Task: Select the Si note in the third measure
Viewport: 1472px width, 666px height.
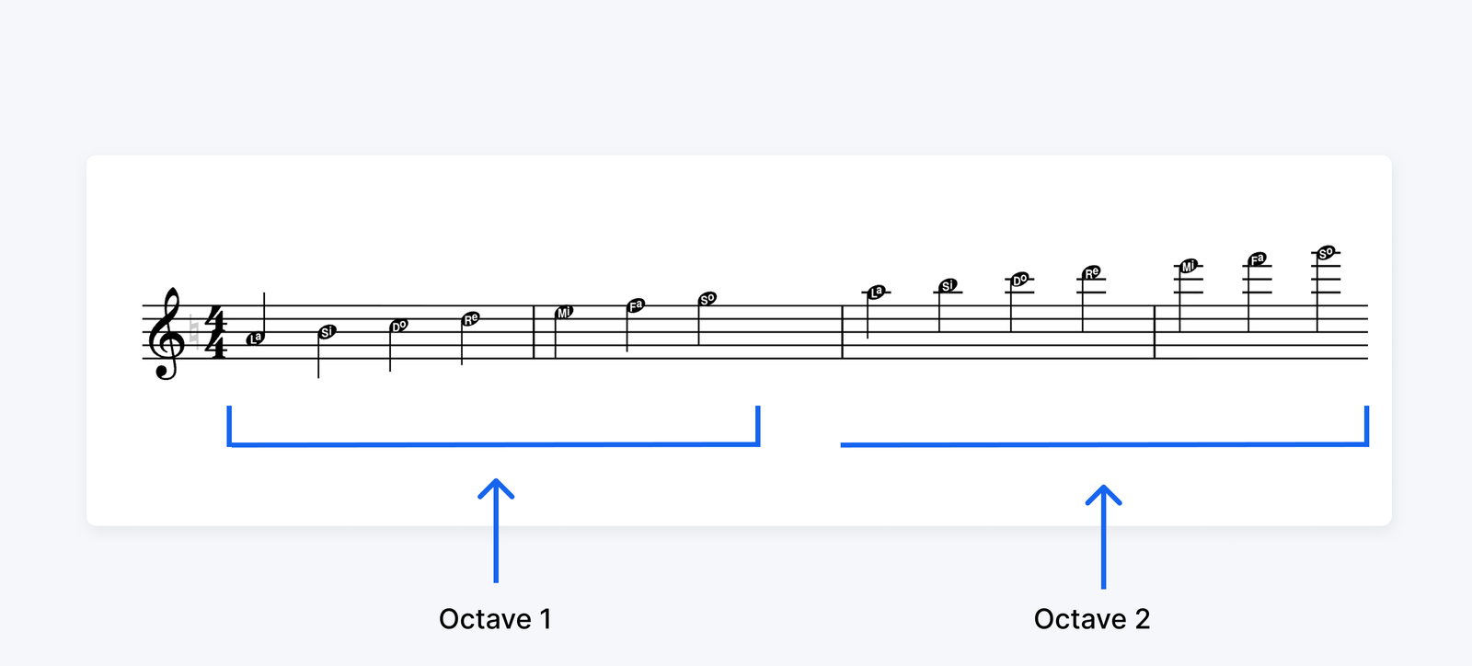Action: pyautogui.click(x=949, y=286)
